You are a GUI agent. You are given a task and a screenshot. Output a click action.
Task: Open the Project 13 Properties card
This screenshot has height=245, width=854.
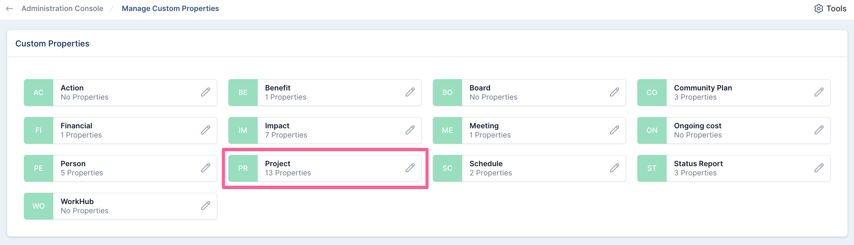click(x=325, y=168)
